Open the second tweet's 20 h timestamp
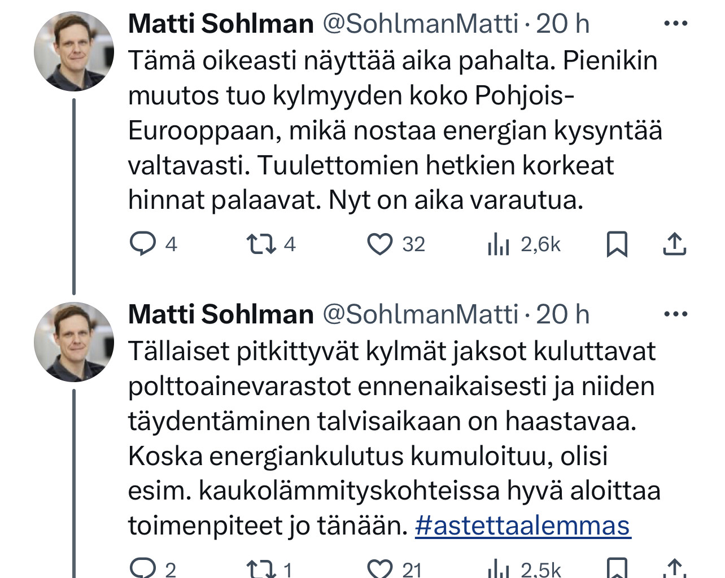 click(x=562, y=314)
